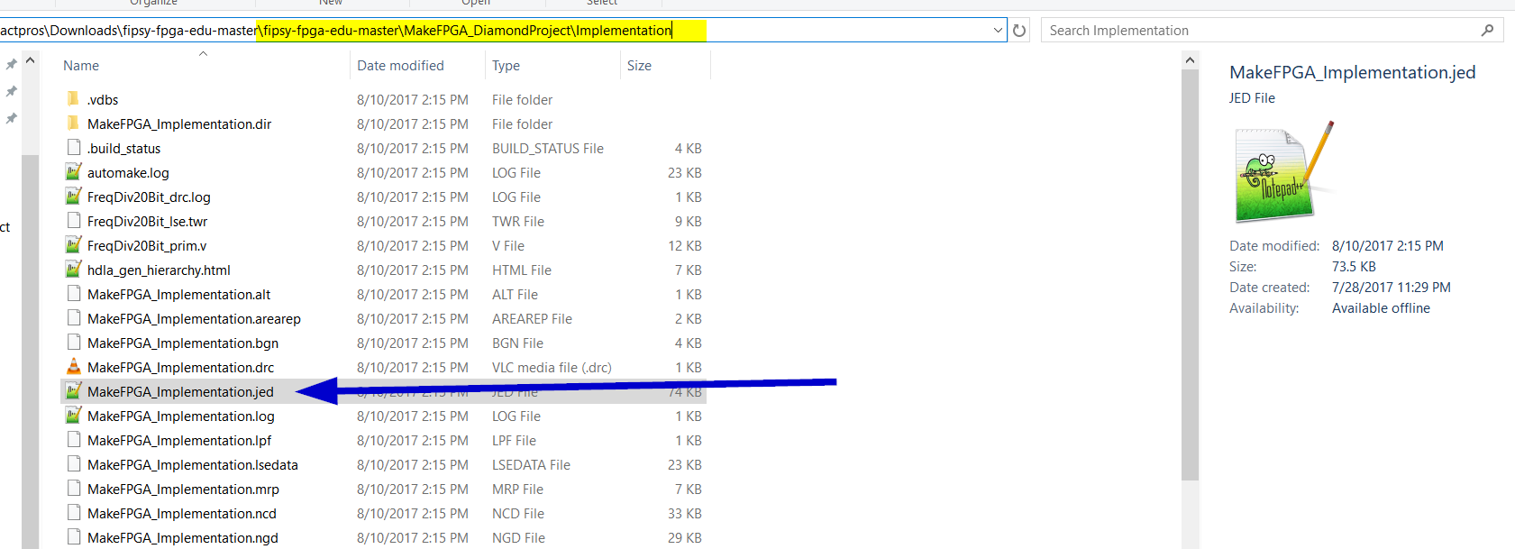Click inside the Search Implementation box
Viewport: 1515px width, 549px height.
point(1257,31)
